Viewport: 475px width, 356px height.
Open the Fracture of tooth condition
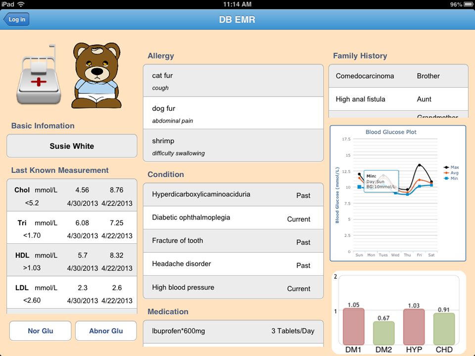point(233,241)
